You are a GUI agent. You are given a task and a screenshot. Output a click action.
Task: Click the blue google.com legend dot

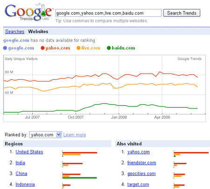tap(5, 48)
